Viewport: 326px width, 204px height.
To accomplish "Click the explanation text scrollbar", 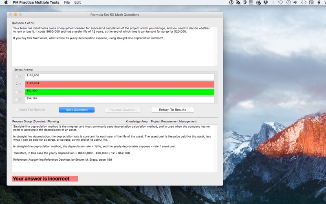I will [x=216, y=149].
